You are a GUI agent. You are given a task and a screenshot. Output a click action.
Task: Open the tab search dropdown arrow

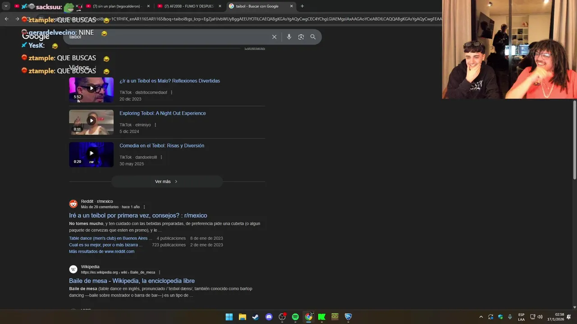coord(6,6)
